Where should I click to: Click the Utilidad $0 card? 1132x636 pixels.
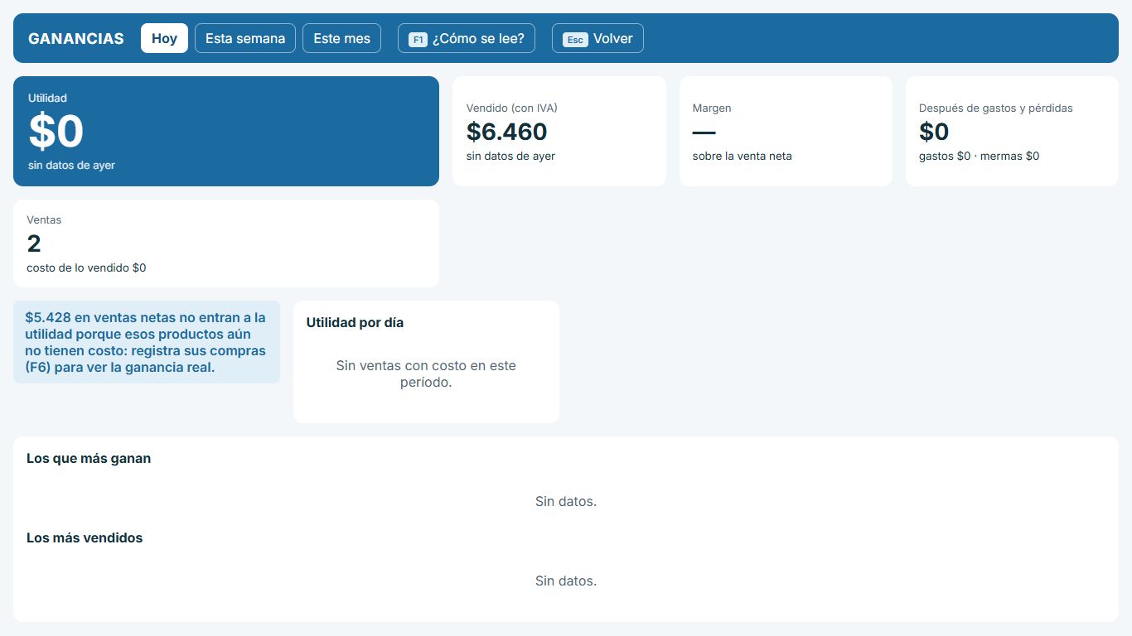[x=226, y=131]
